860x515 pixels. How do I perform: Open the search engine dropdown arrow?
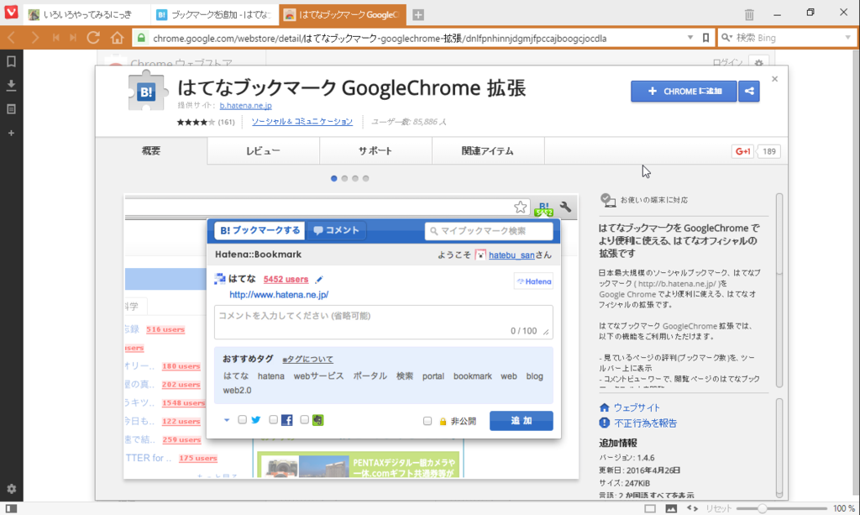(848, 38)
